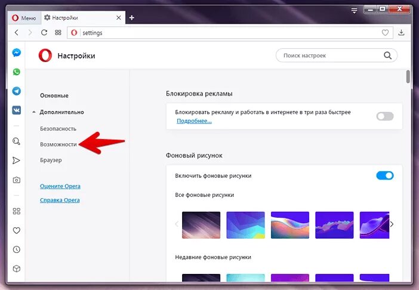Click the settings page scrollbar

coord(408,76)
